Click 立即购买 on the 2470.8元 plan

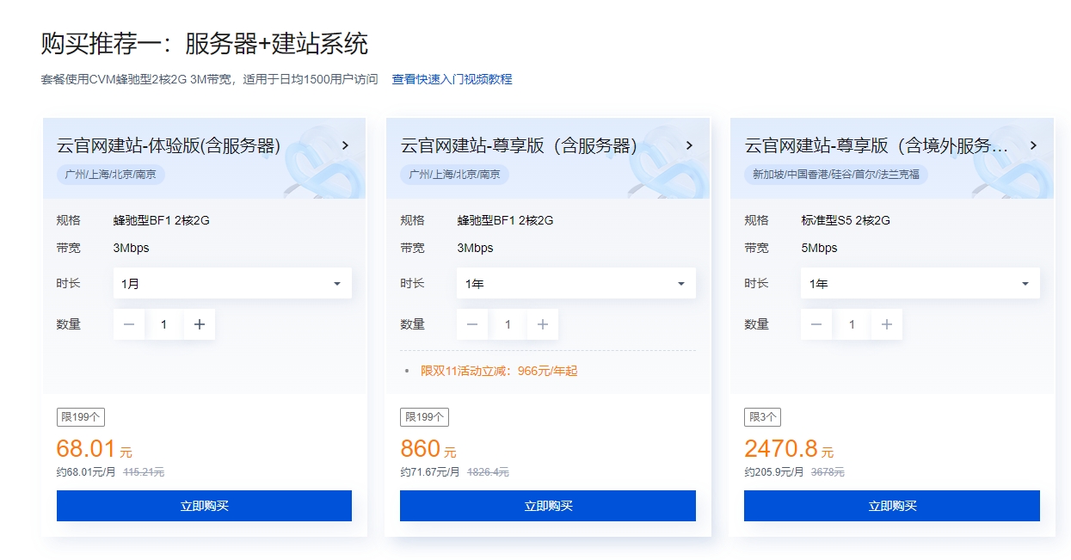click(x=891, y=506)
